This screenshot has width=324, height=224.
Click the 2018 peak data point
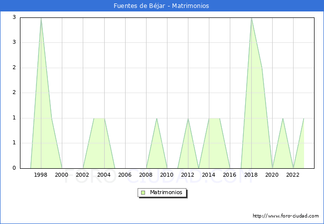coord(251,18)
